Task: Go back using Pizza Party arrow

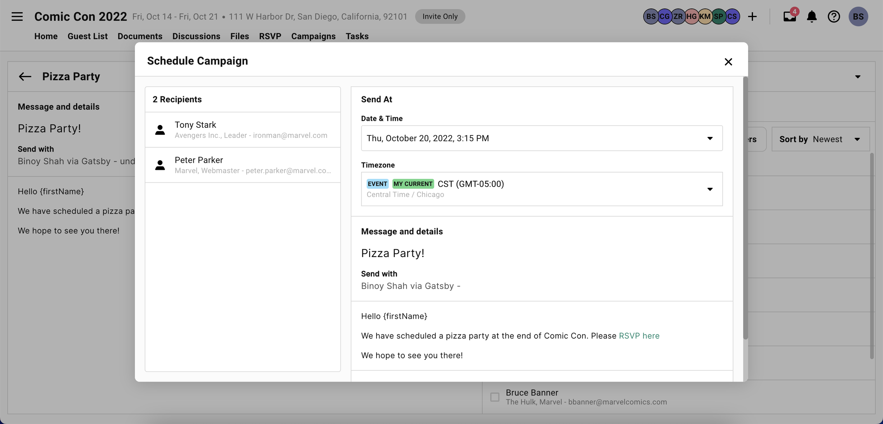Action: tap(25, 77)
